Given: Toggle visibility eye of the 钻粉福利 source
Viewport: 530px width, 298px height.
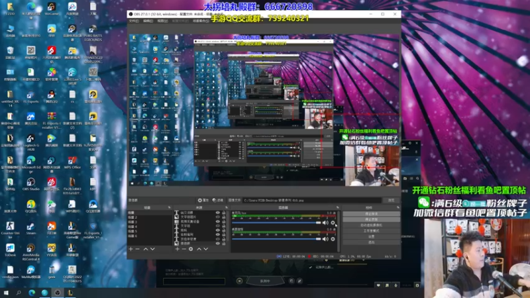Looking at the screenshot, I should tap(218, 234).
